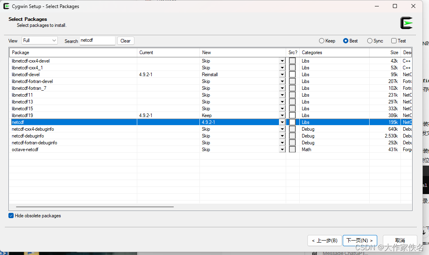Open version dropdown for libnetcdf-fortran-devel

[x=282, y=81]
